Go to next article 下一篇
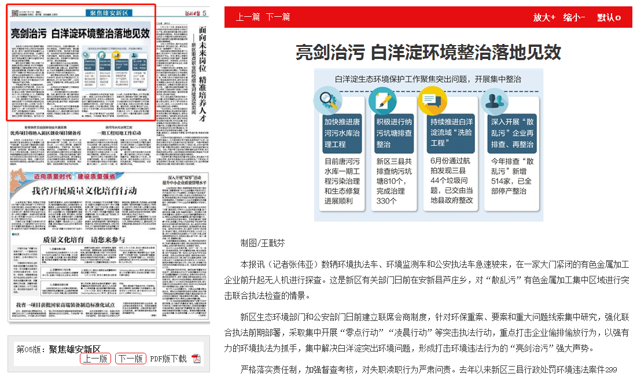The width and height of the screenshot is (637, 377). (278, 17)
